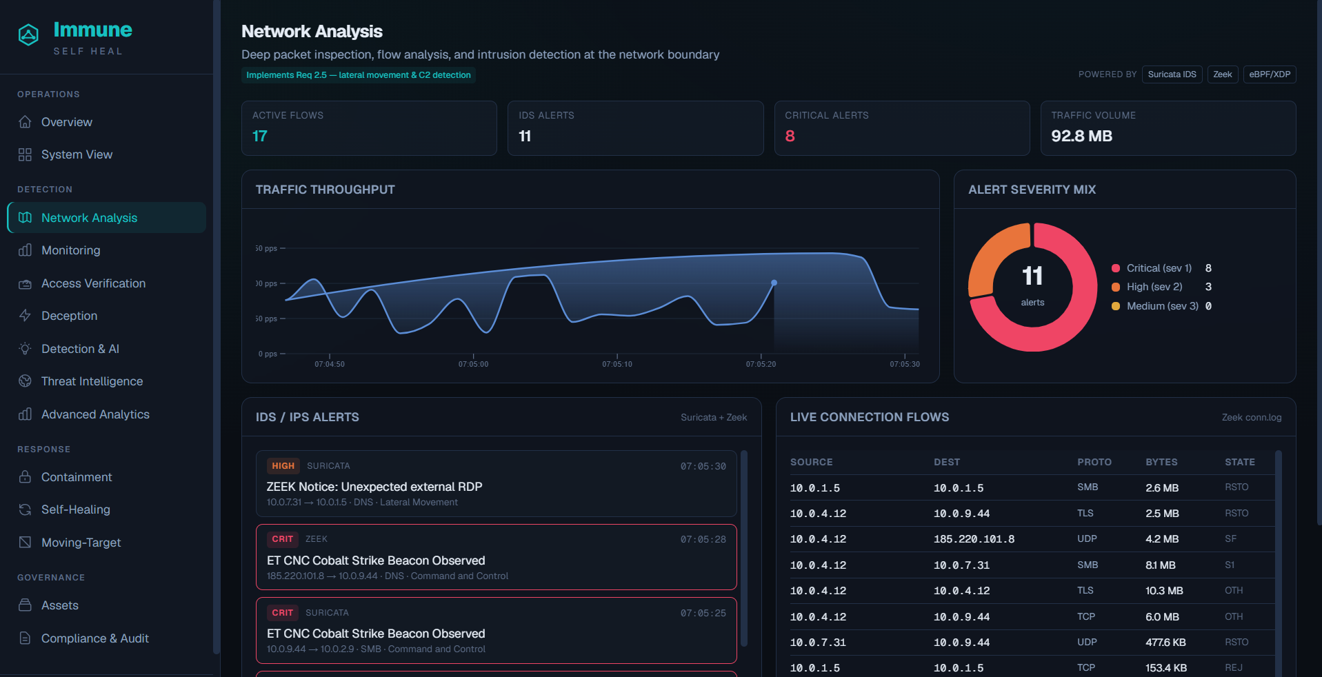Click the Containment lock icon
This screenshot has width=1322, height=677.
(26, 477)
